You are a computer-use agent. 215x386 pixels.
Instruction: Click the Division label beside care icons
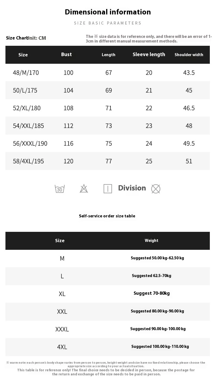(x=132, y=188)
